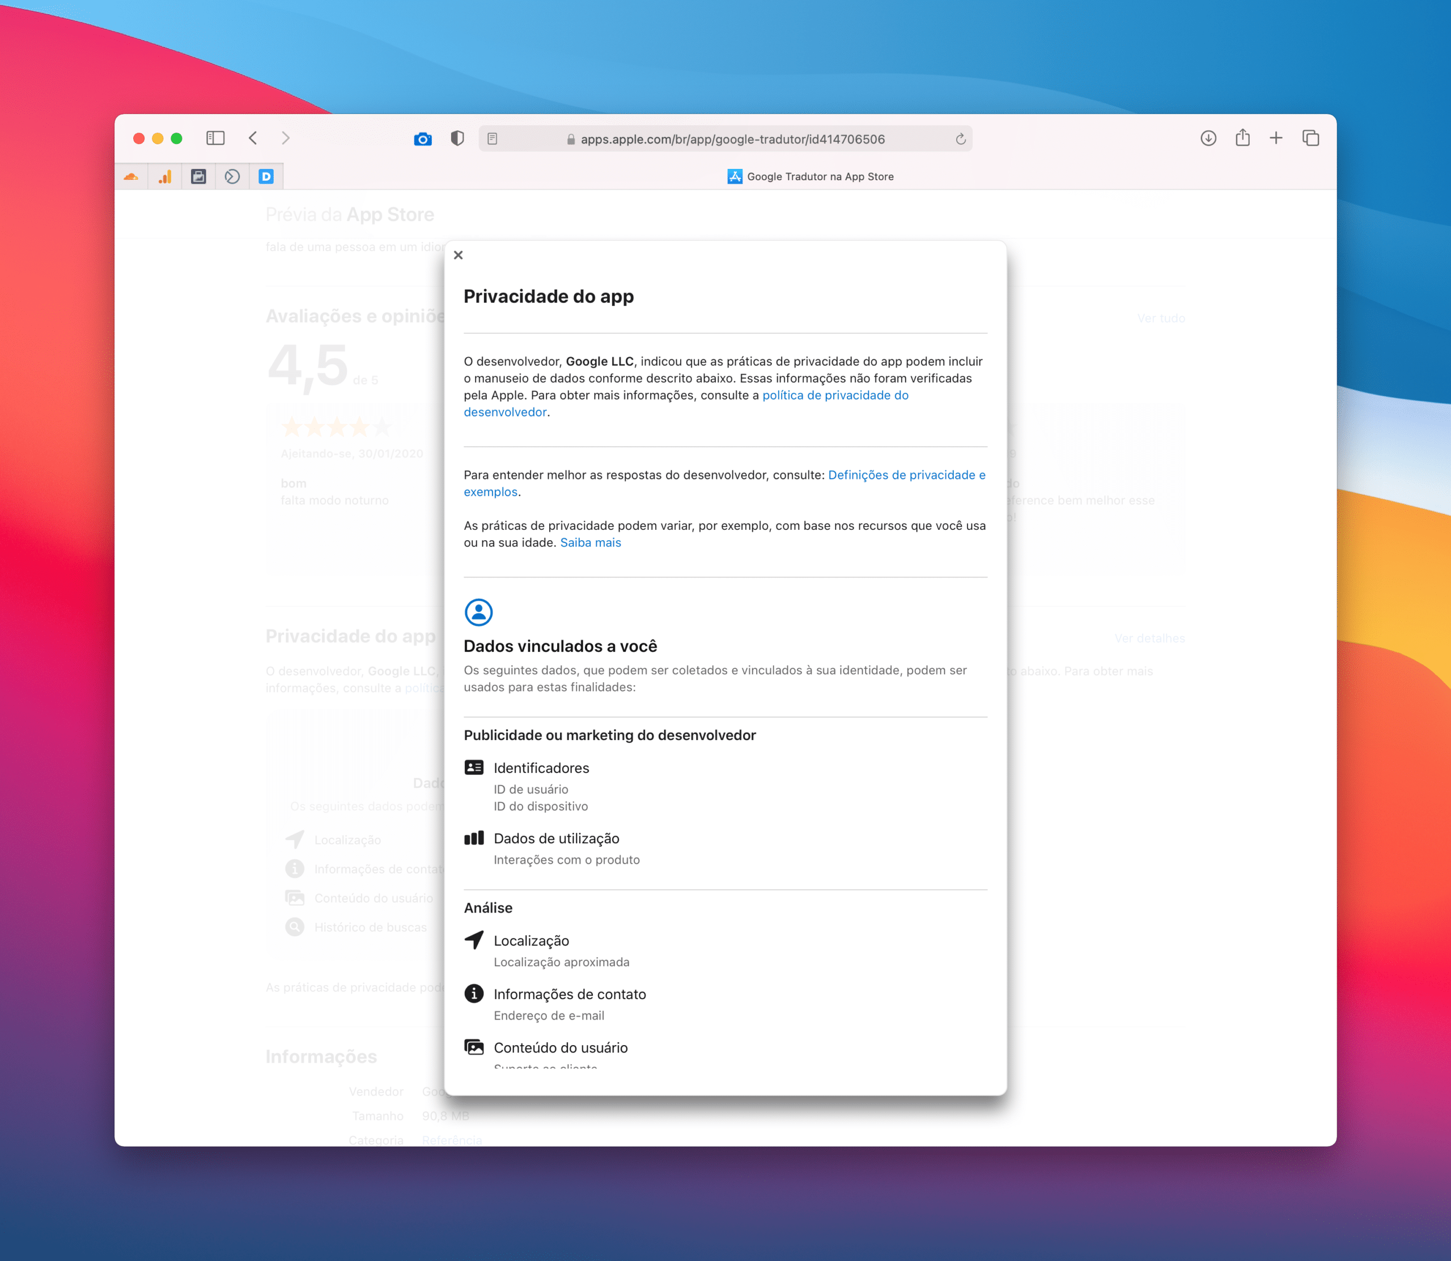This screenshot has height=1261, width=1451.
Task: Click the App Store icon in tab title
Action: 735,177
